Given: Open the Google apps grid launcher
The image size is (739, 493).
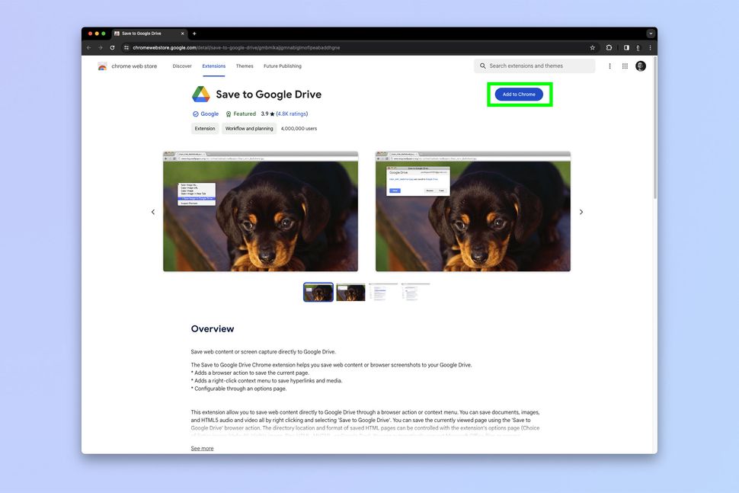Looking at the screenshot, I should coord(625,66).
